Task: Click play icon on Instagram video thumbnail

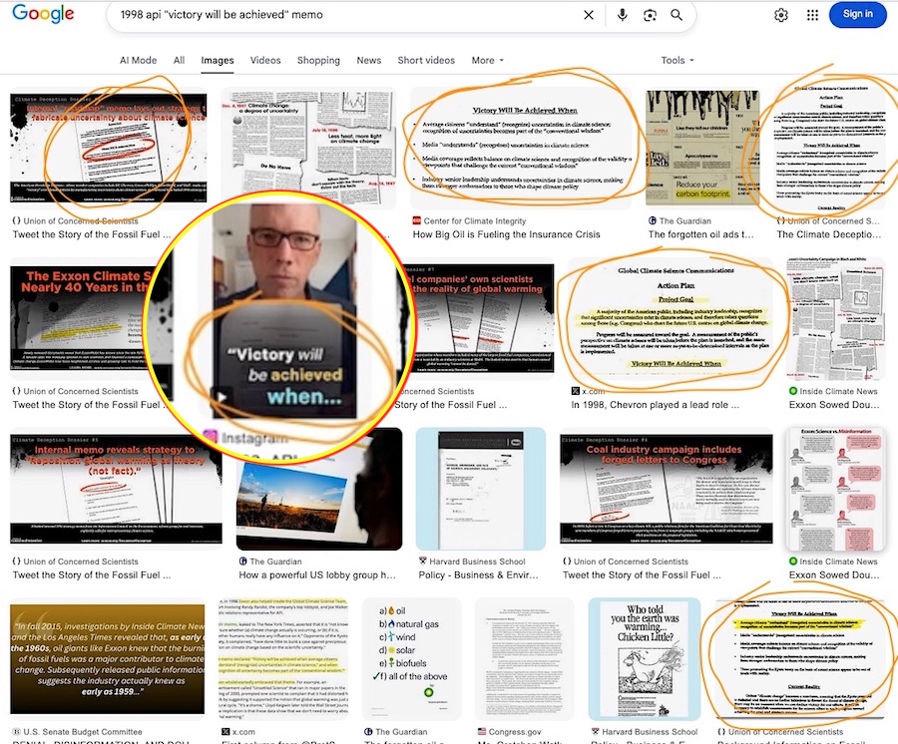Action: (x=222, y=397)
